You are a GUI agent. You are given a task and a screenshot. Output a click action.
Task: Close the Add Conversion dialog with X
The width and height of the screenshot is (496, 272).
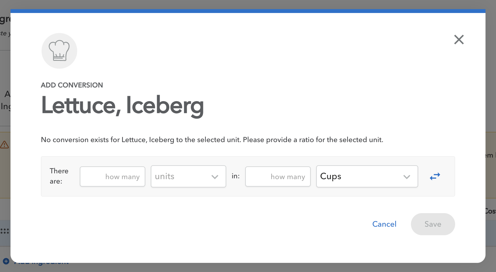tap(459, 40)
